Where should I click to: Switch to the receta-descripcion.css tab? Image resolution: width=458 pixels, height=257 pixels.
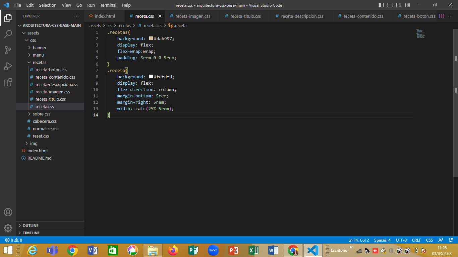pyautogui.click(x=302, y=16)
